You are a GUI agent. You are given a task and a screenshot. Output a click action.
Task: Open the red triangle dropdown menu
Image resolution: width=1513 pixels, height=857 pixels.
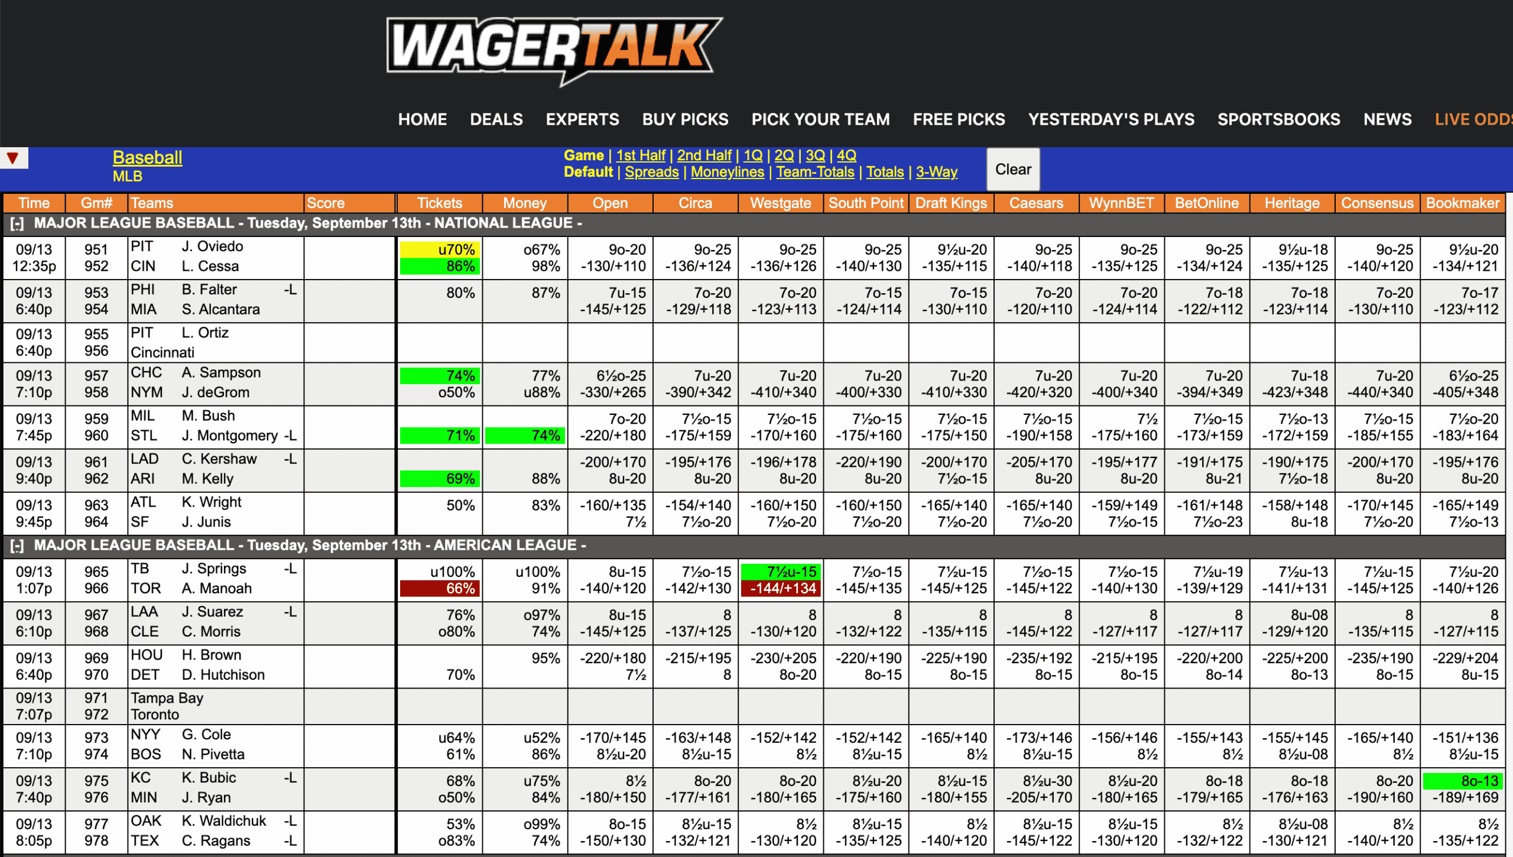[13, 158]
